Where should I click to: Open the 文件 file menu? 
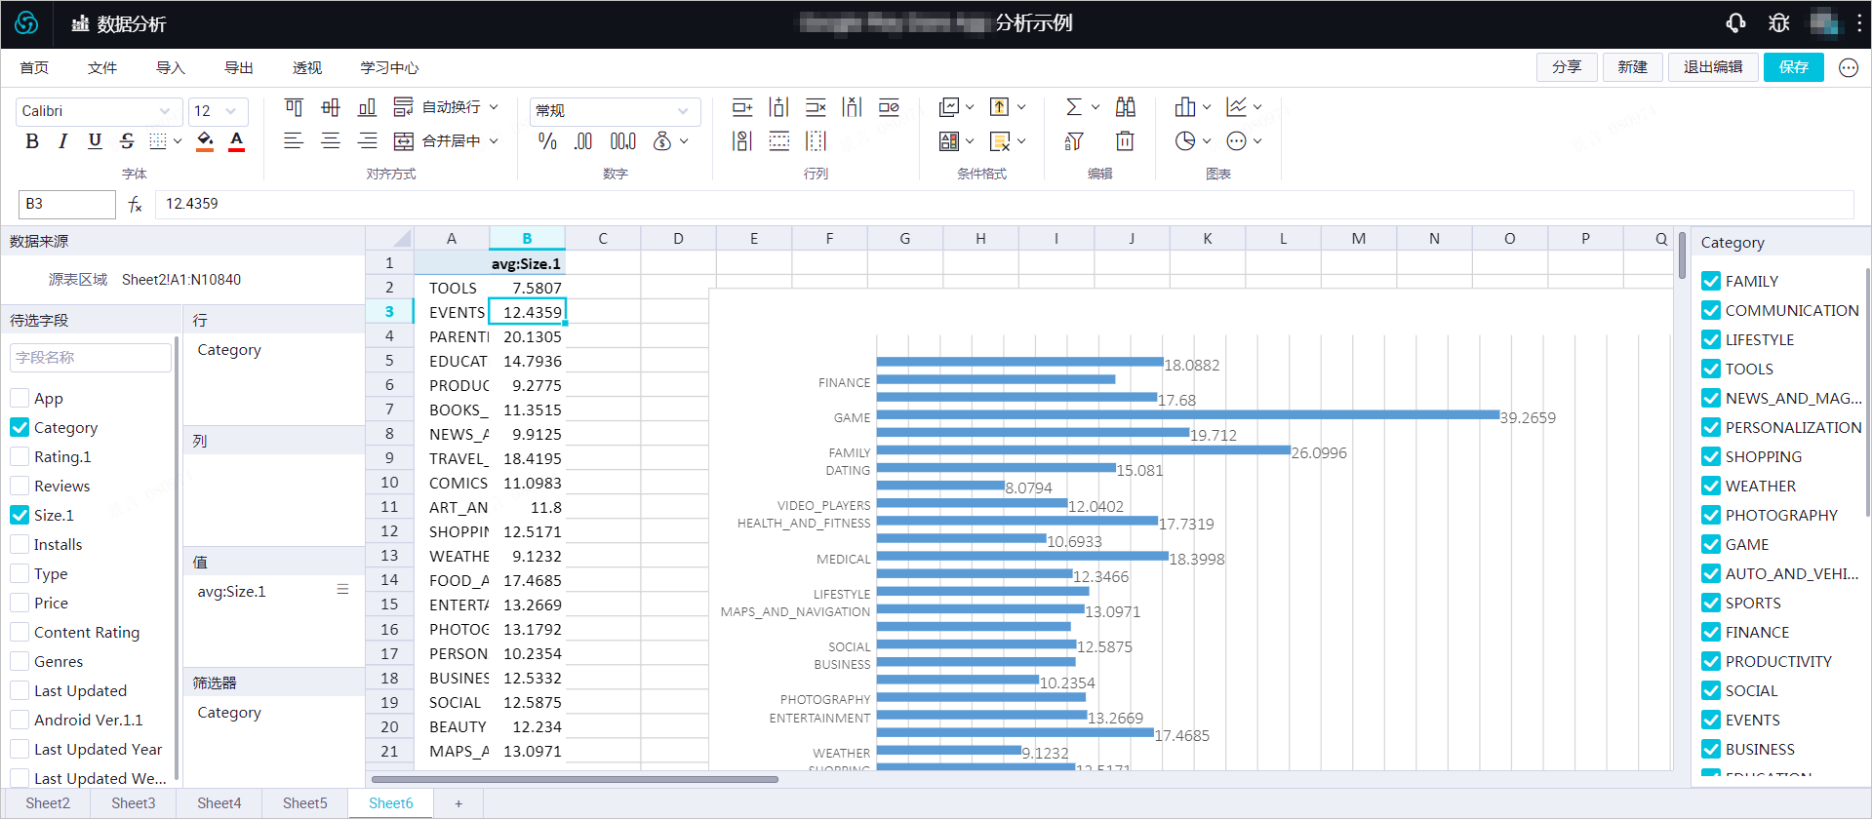point(102,67)
